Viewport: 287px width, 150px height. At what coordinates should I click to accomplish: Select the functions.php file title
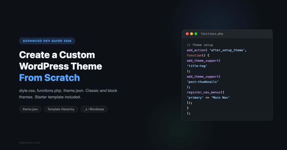[212, 34]
